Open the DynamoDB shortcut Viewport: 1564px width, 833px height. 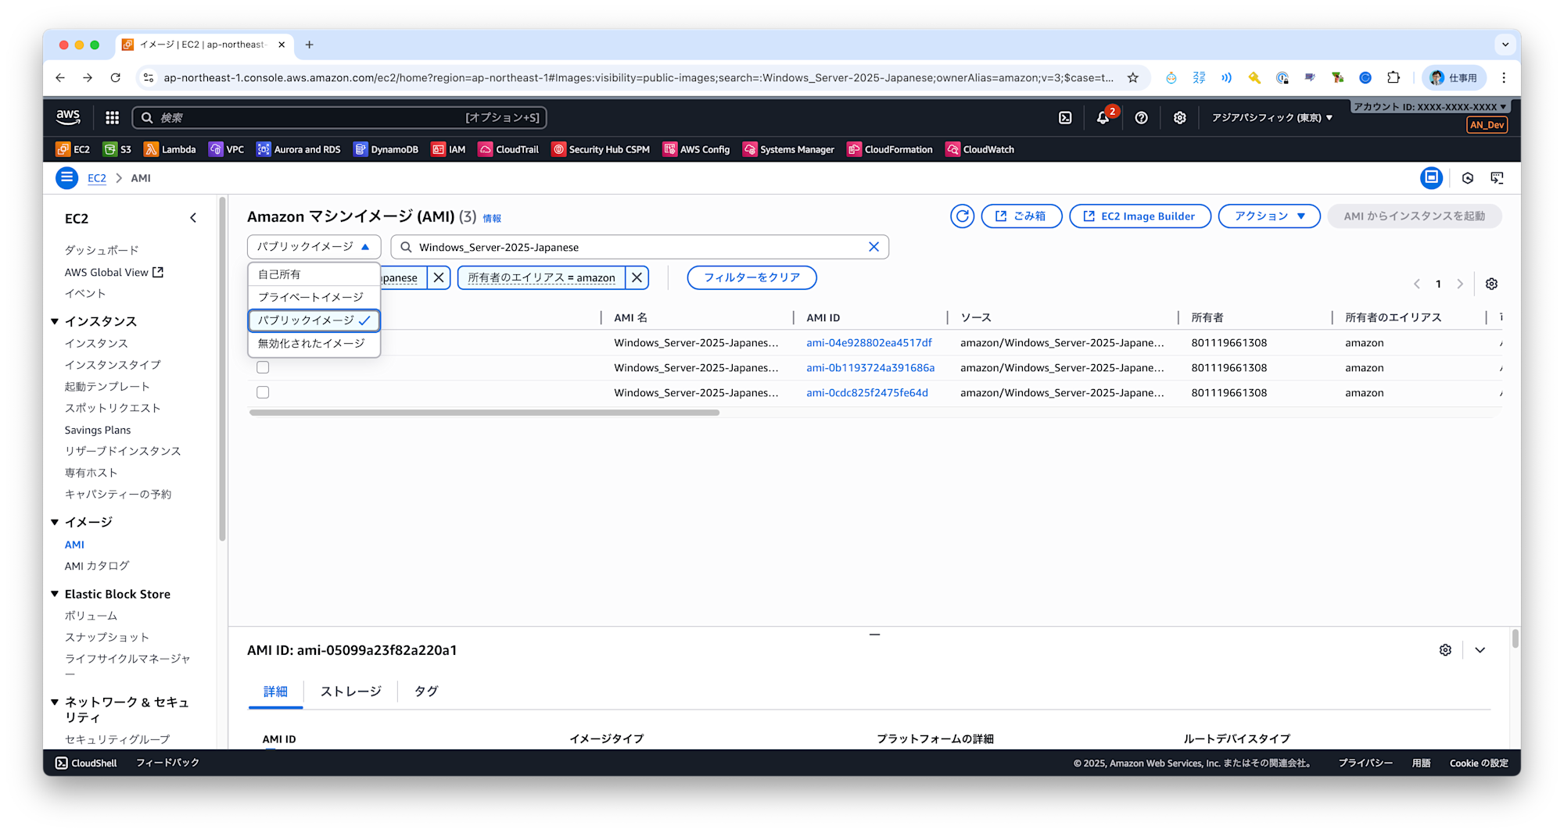(x=386, y=149)
